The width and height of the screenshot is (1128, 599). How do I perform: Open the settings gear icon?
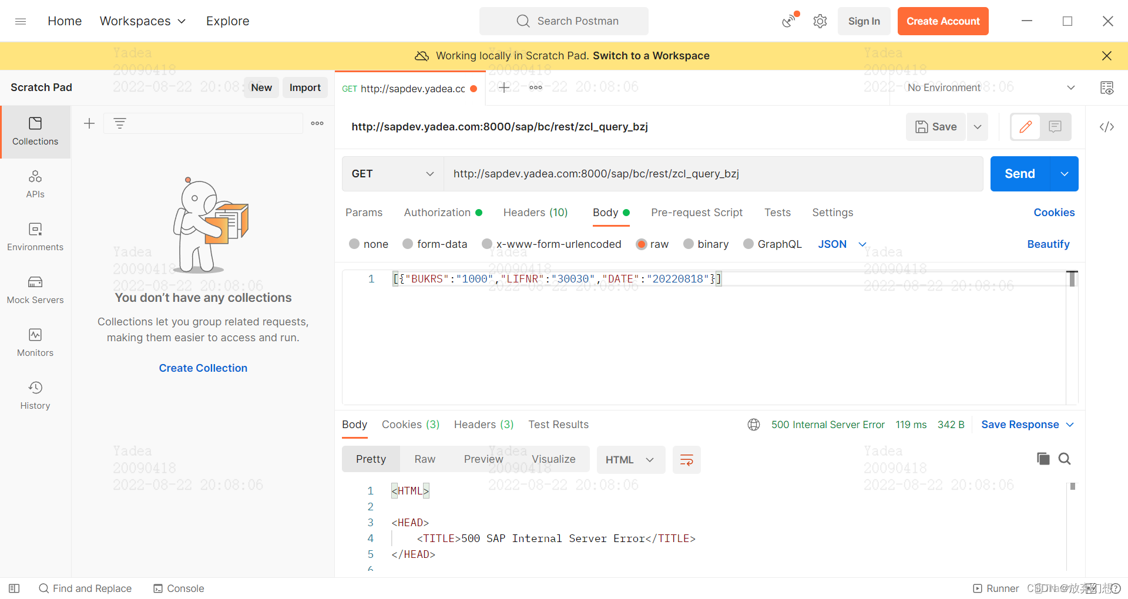click(x=820, y=21)
